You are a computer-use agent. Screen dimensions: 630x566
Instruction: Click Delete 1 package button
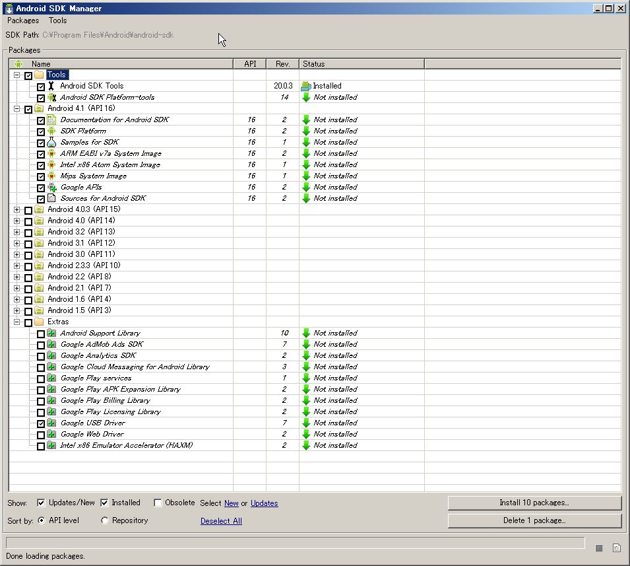click(x=535, y=520)
